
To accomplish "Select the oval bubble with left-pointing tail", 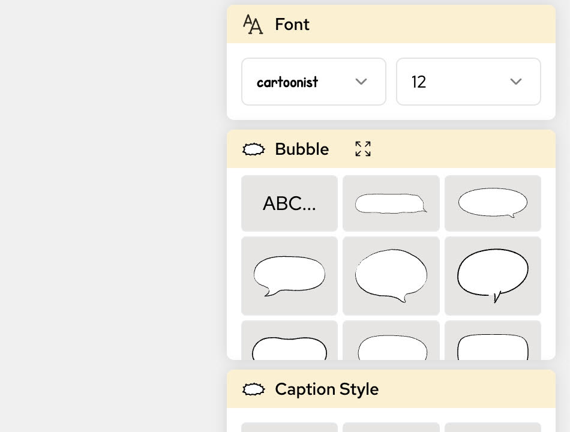I will (289, 275).
